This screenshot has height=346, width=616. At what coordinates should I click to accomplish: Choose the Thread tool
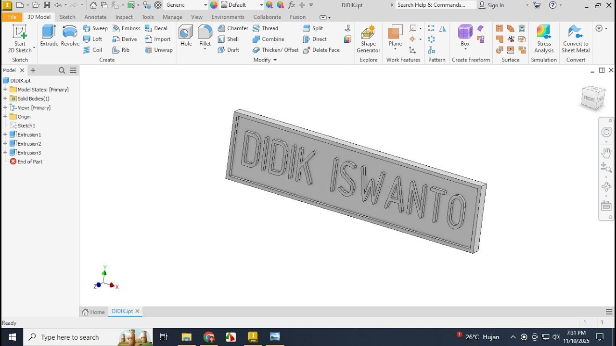point(265,28)
